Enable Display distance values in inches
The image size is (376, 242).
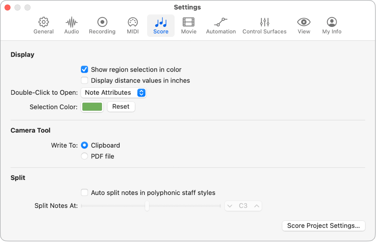[84, 80]
